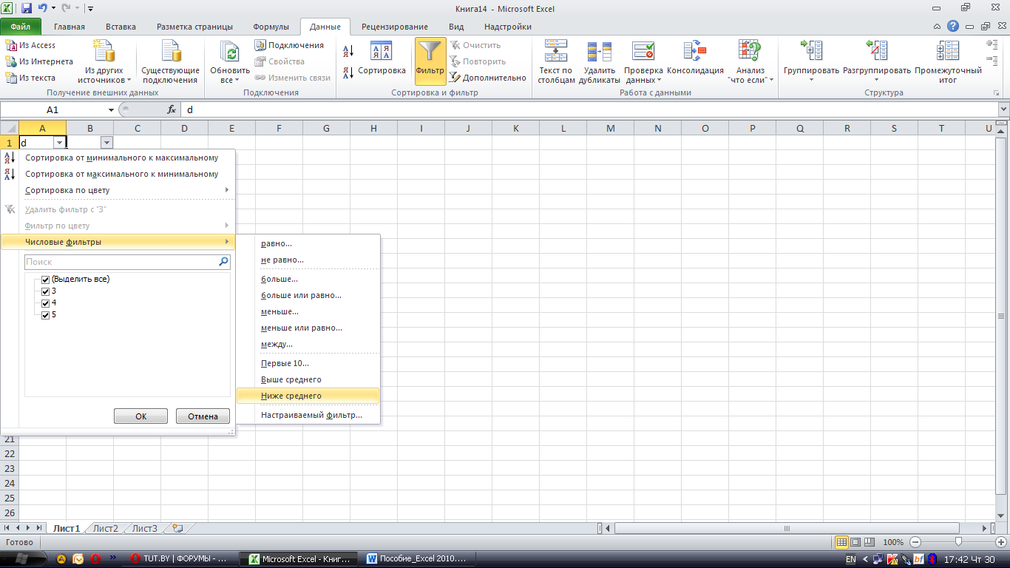The image size is (1010, 568).
Task: Click 'Из Интернета' web import icon
Action: (11, 61)
